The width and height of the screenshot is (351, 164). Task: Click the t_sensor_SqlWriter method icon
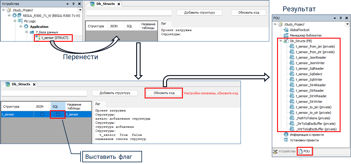coord(292,80)
